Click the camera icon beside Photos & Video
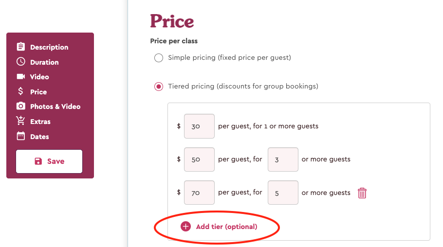The image size is (443, 247). [x=20, y=106]
